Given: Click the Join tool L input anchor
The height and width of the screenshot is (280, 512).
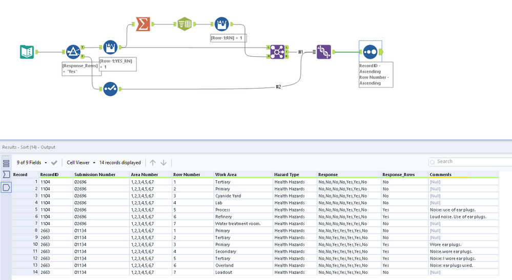Looking at the screenshot, I should click(x=268, y=47).
